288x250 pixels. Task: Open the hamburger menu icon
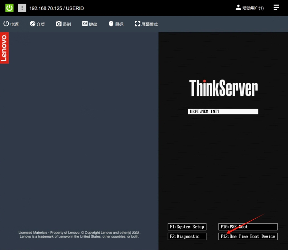point(276,7)
